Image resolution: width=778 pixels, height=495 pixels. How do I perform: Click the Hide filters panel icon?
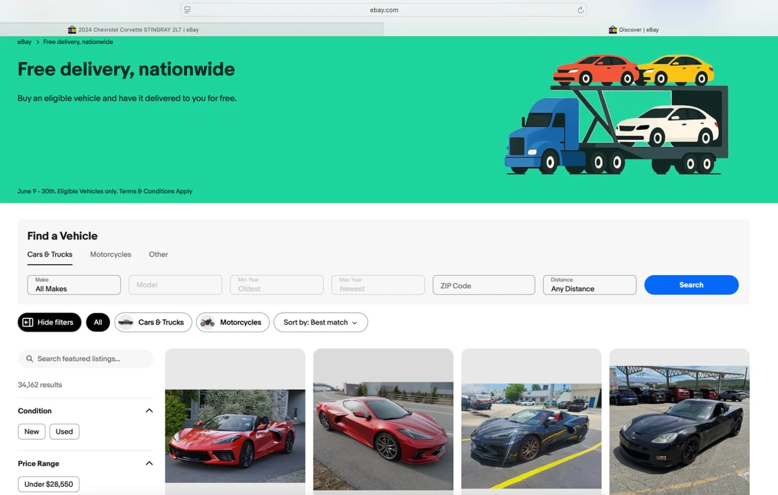point(27,322)
